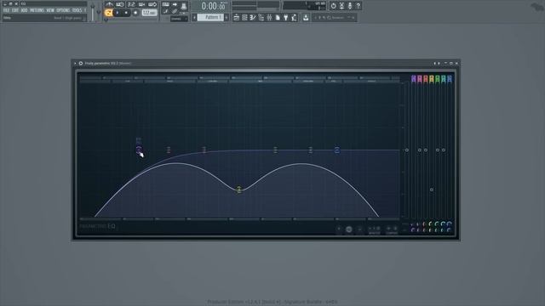Open the OPTIONS menu
545x306 pixels.
(x=63, y=10)
